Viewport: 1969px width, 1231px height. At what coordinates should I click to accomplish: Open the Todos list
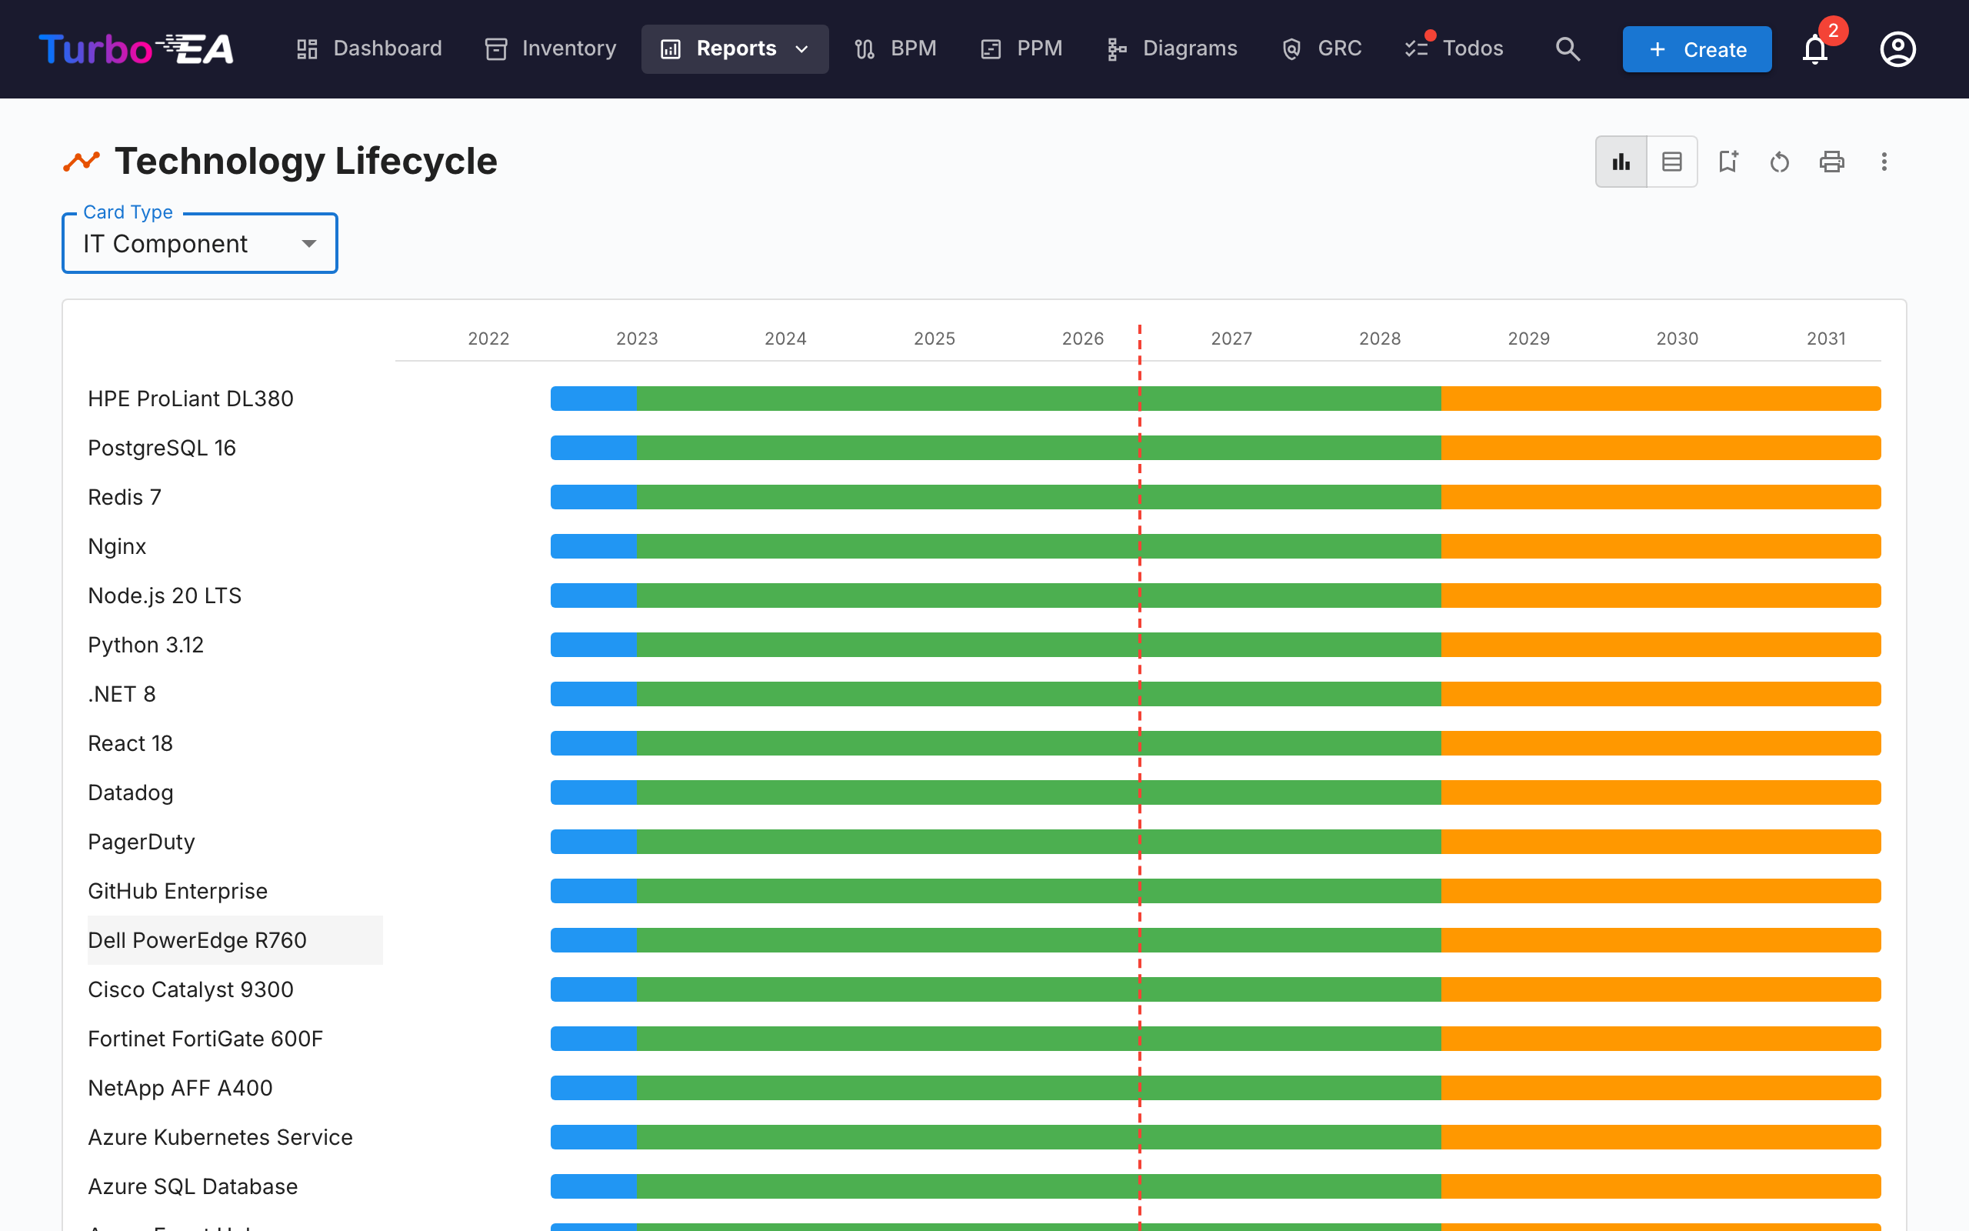[1454, 48]
